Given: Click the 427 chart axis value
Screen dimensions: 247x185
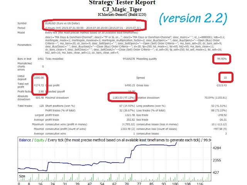Looking at the screenshot, I should [216, 173].
